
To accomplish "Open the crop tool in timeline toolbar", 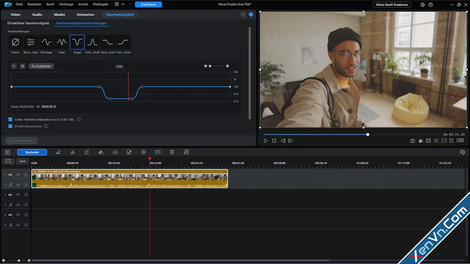I will [87, 152].
